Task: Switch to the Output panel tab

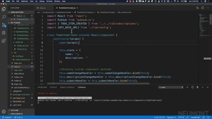Action: (x=53, y=87)
